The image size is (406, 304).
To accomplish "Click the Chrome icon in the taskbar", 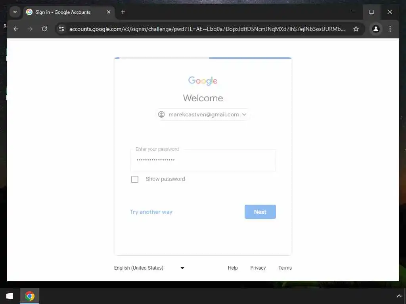I will click(29, 296).
